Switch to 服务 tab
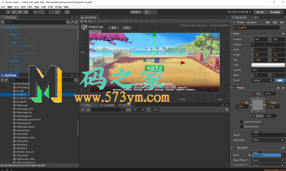Screen dimensions: 286x171 click(255, 17)
